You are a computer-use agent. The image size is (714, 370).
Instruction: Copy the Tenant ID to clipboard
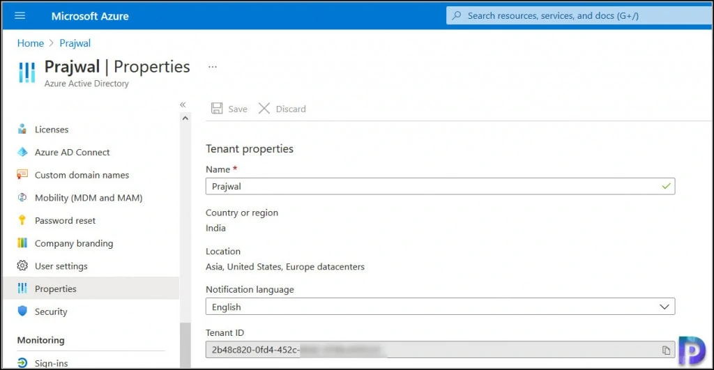point(666,350)
